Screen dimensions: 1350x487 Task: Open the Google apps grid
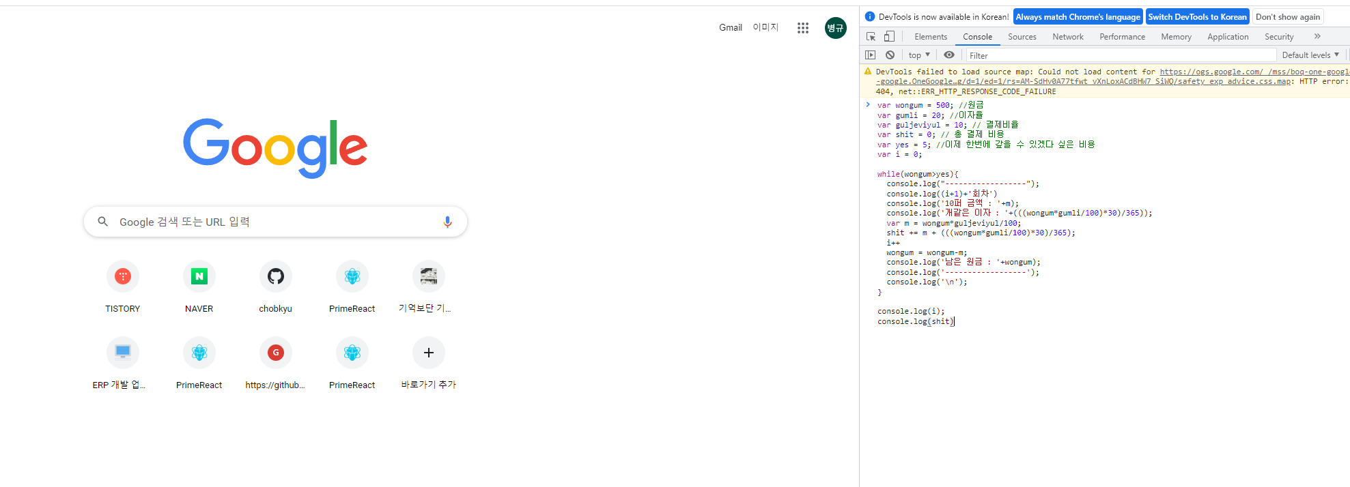[803, 28]
